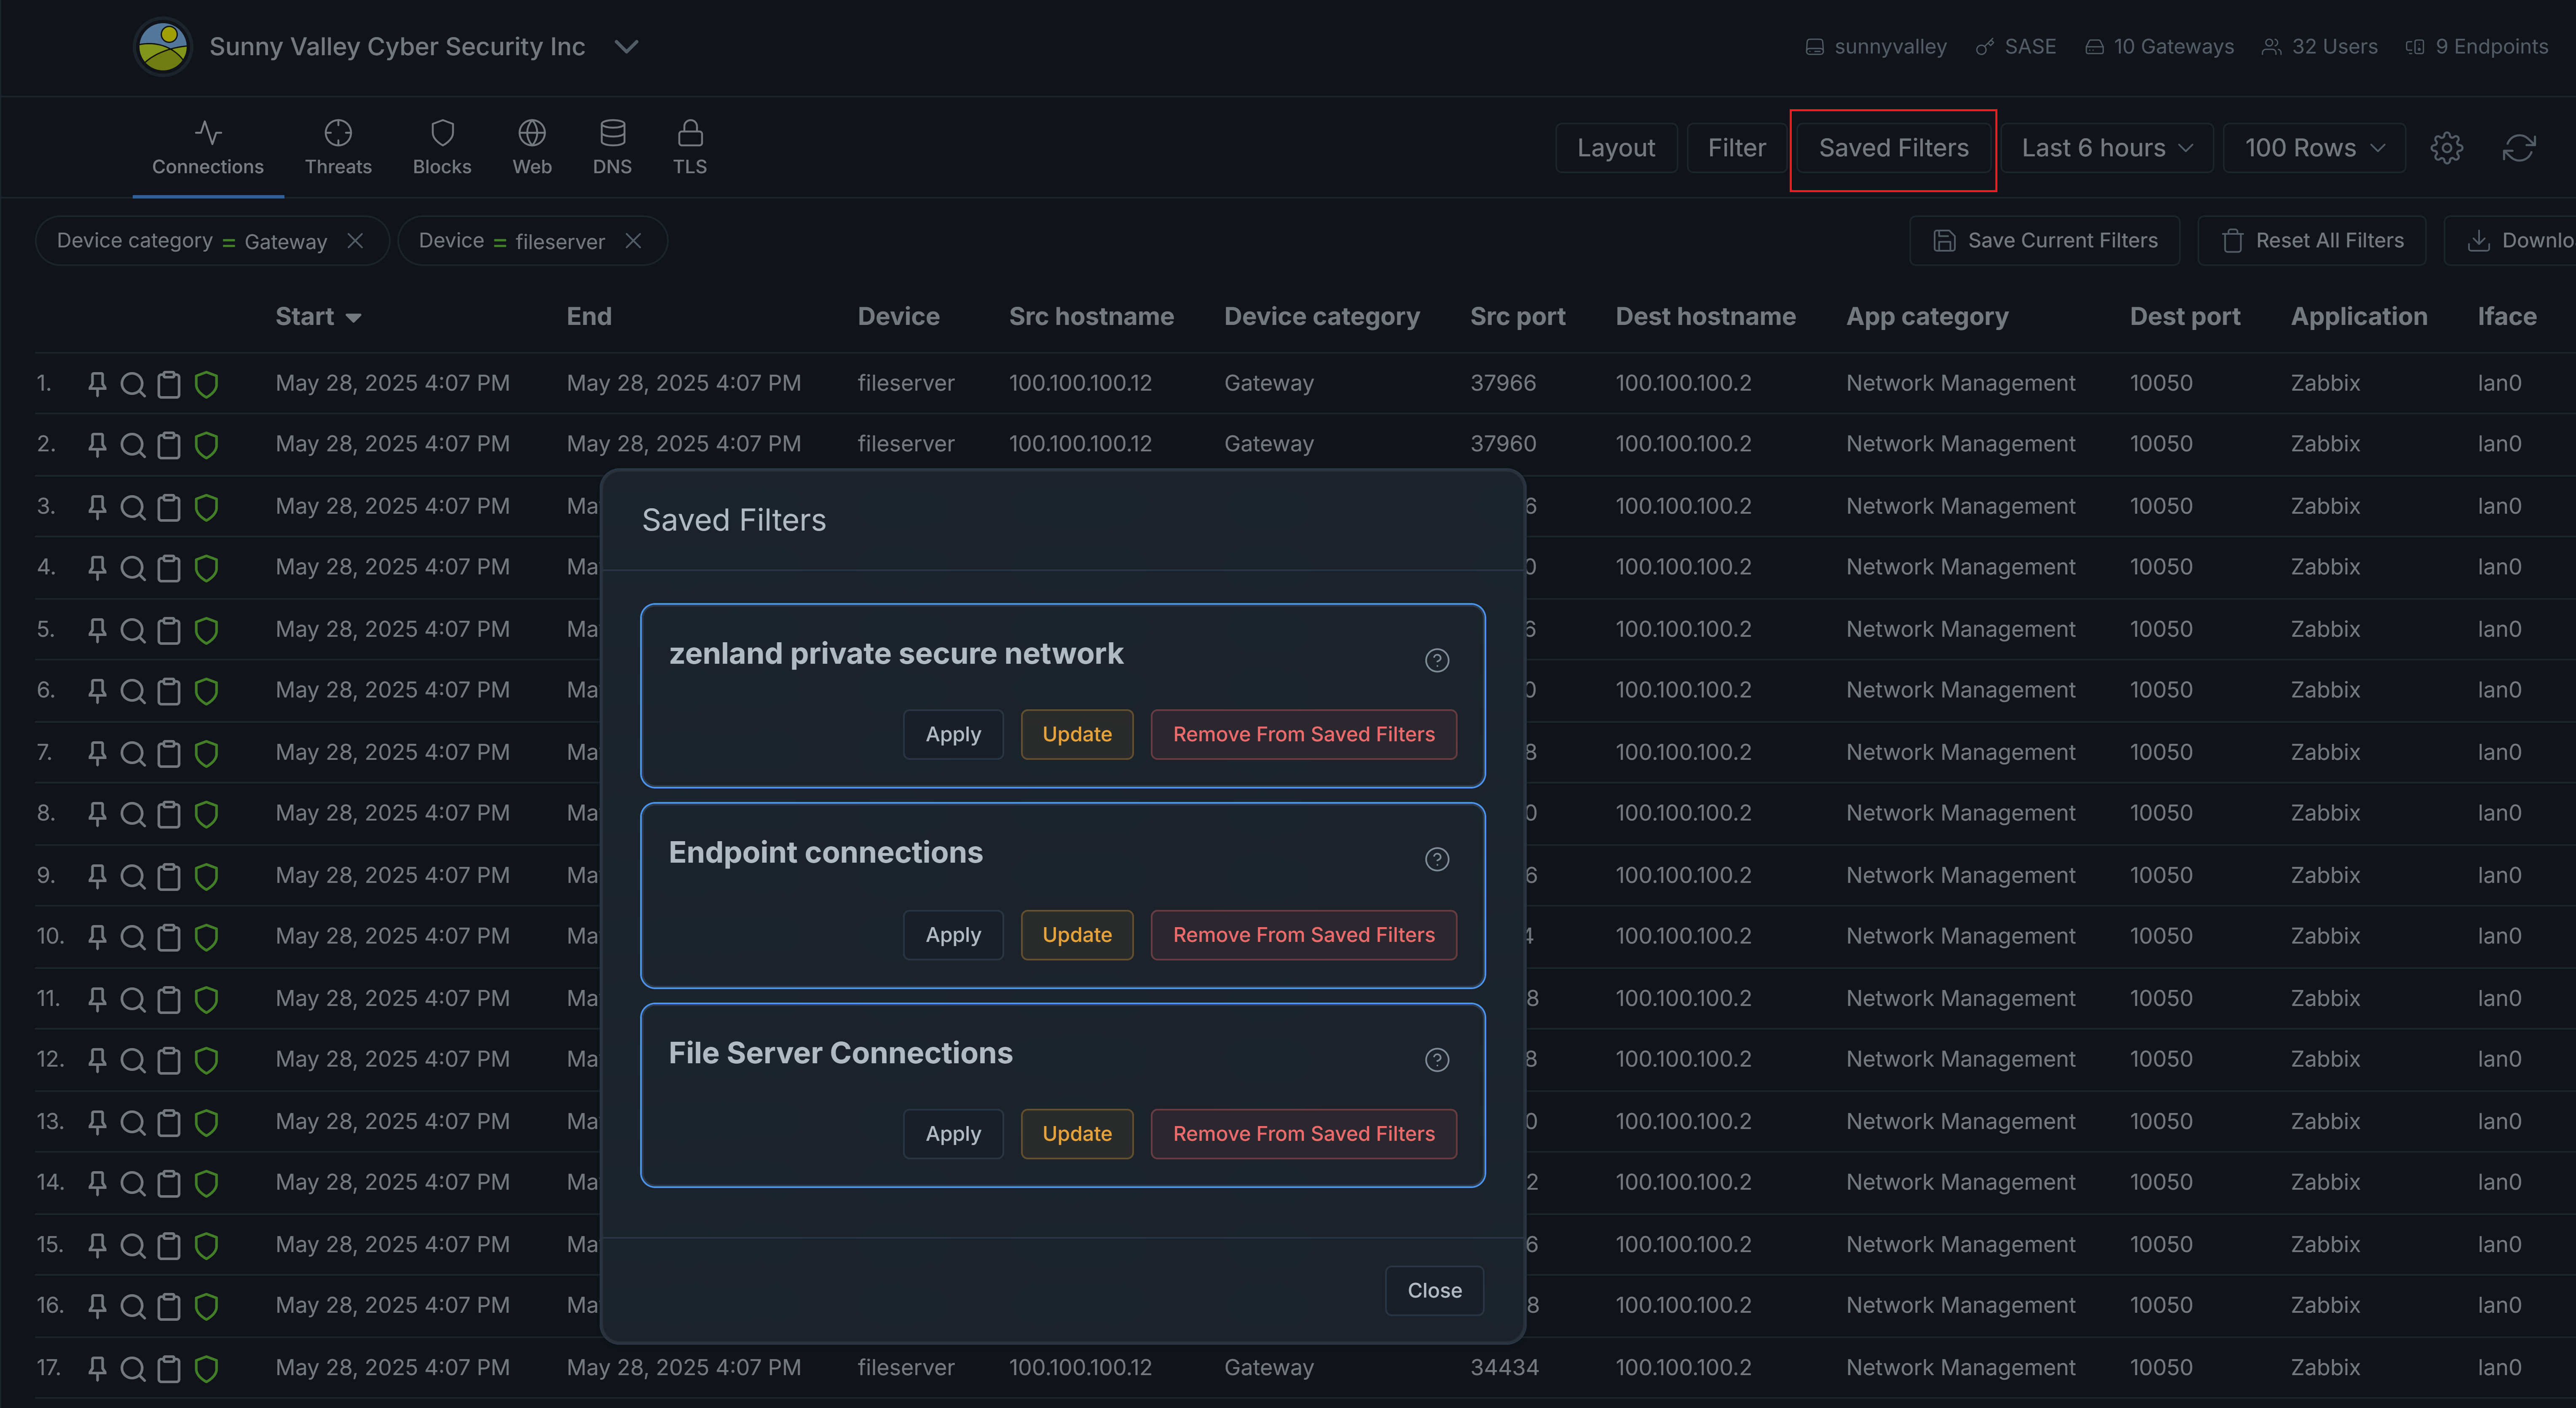Image resolution: width=2576 pixels, height=1408 pixels.
Task: Apply the Endpoint connections filter
Action: 953,935
